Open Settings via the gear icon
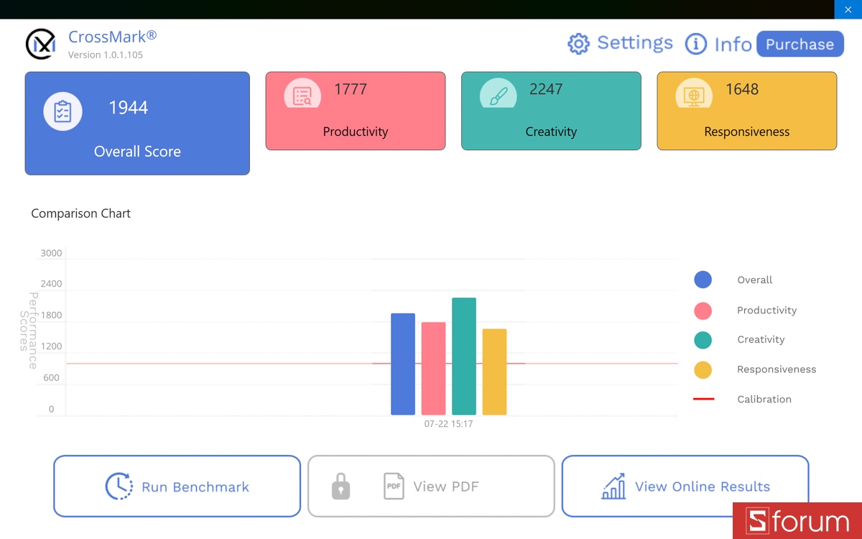Image resolution: width=862 pixels, height=539 pixels. pos(578,44)
